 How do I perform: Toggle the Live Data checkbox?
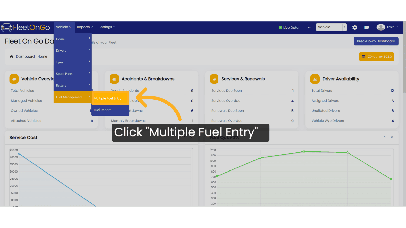pos(280,28)
